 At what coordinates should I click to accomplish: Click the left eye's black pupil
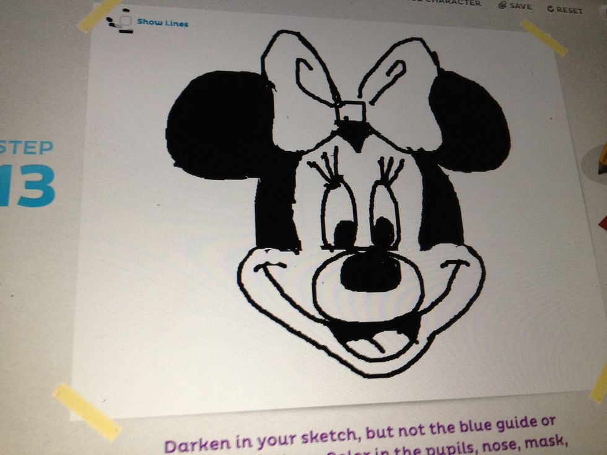(344, 233)
